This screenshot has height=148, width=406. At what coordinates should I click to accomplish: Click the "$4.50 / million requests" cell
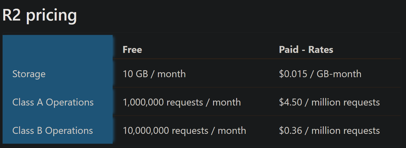pyautogui.click(x=329, y=102)
